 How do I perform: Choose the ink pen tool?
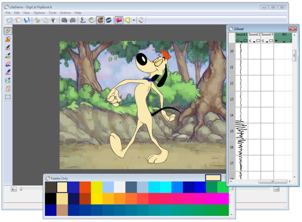[x=8, y=47]
